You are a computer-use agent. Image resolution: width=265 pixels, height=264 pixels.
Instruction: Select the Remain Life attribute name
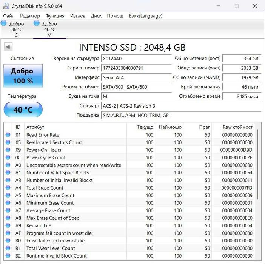coord(39,225)
